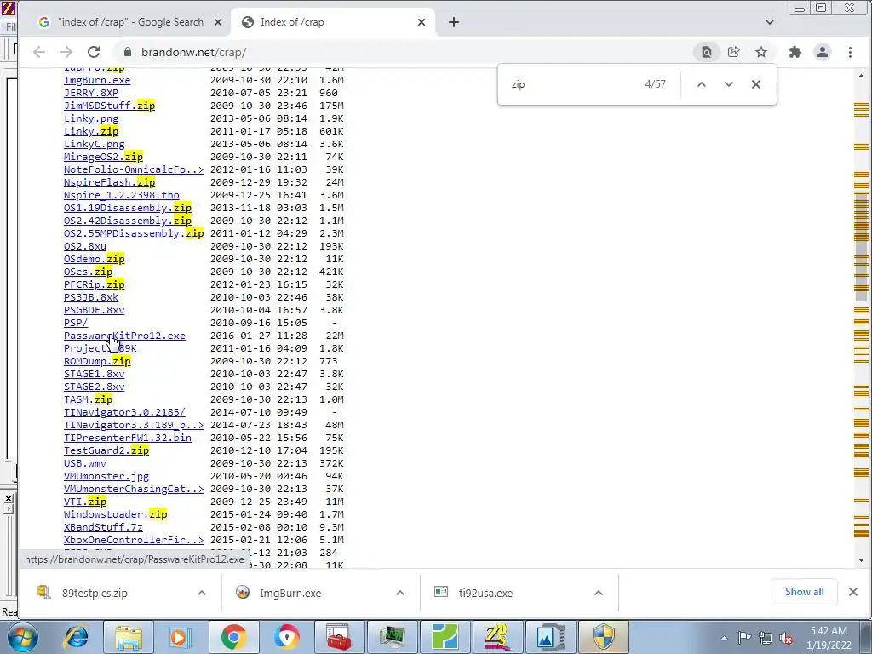Open the PSP/ directory
872x654 pixels.
[x=76, y=323]
